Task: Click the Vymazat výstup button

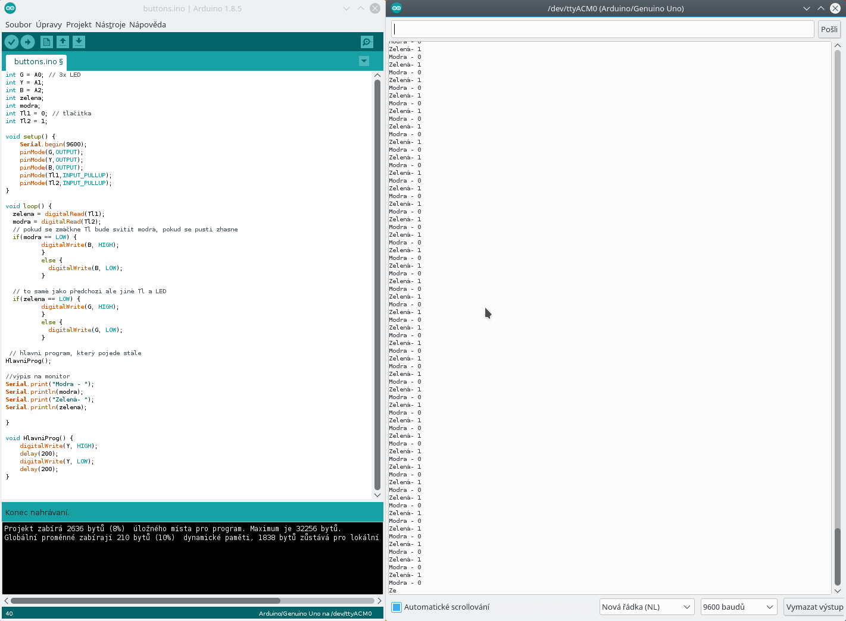Action: click(x=814, y=607)
